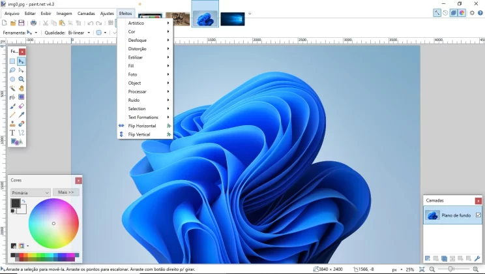This screenshot has height=274, width=485.
Task: Select the Rectangle Select tool
Action: [x=12, y=61]
